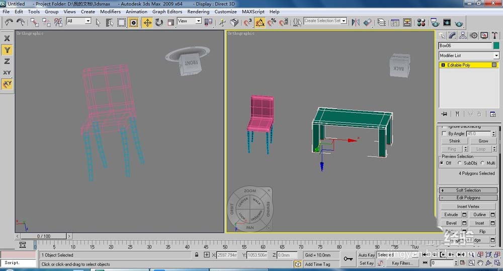Click the Quick Render teapot icon

pos(459,23)
